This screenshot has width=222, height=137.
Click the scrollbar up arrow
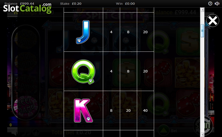pyautogui.click(x=202, y=10)
